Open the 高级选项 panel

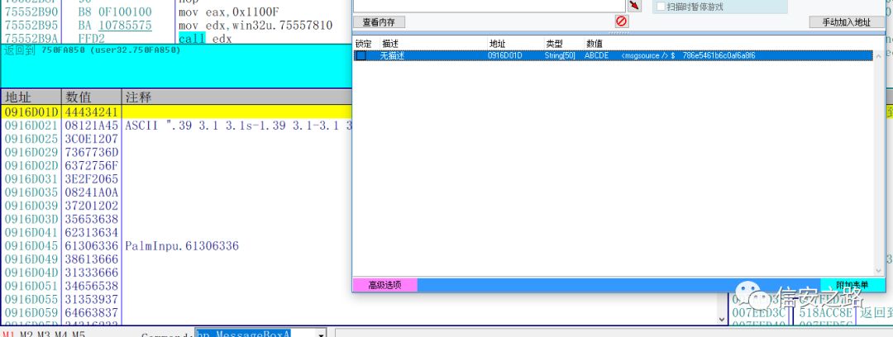click(385, 285)
